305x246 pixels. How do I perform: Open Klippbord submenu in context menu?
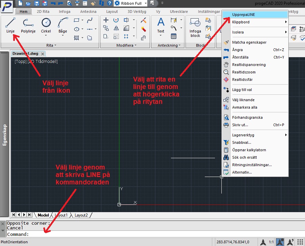(255, 22)
